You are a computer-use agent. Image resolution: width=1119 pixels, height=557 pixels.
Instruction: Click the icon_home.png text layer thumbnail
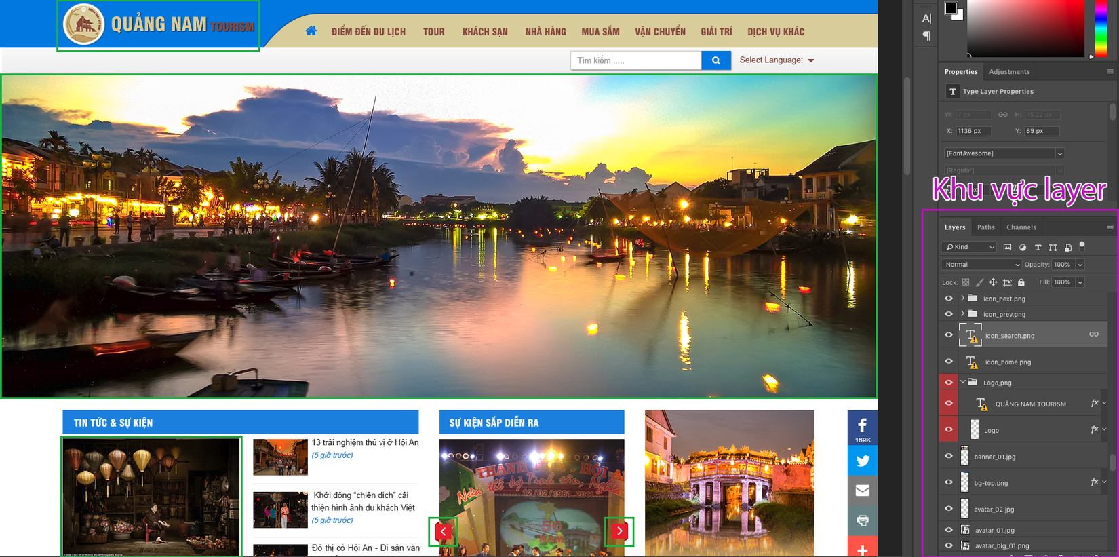coord(972,362)
